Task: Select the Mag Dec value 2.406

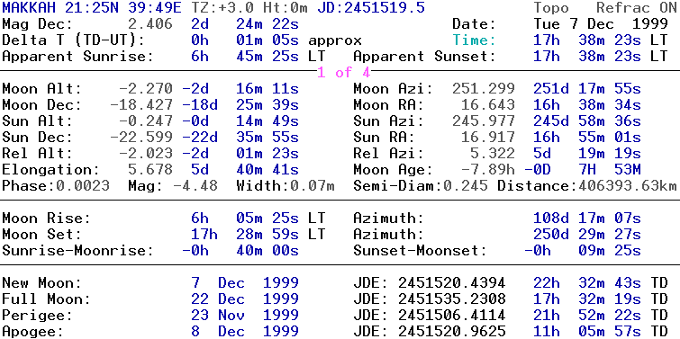Action: point(150,23)
